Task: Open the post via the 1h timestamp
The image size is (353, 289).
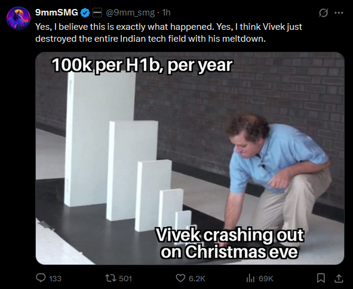Action: (x=167, y=13)
